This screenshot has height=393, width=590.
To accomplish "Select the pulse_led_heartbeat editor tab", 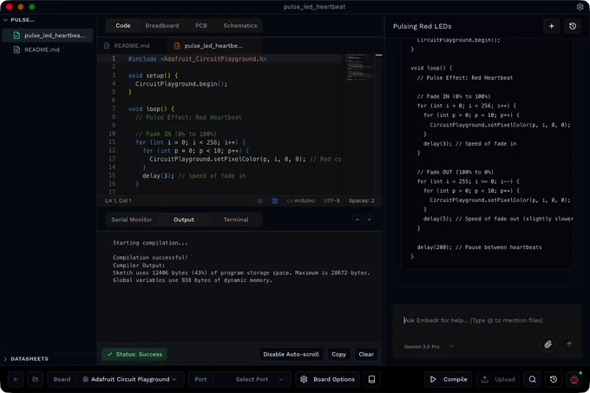I will tap(213, 45).
